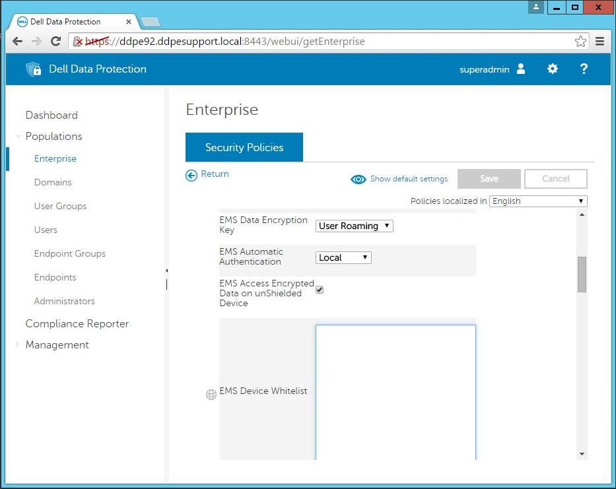The image size is (616, 489).
Task: Click insecure HTTPS lock warning icon
Action: click(78, 41)
